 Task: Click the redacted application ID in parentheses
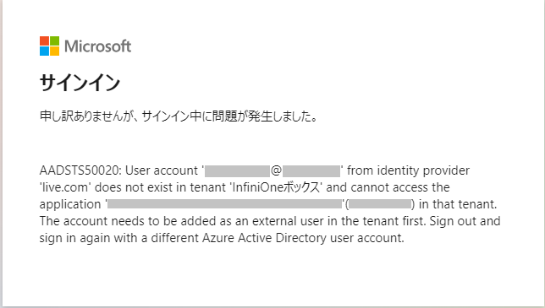[x=380, y=204]
